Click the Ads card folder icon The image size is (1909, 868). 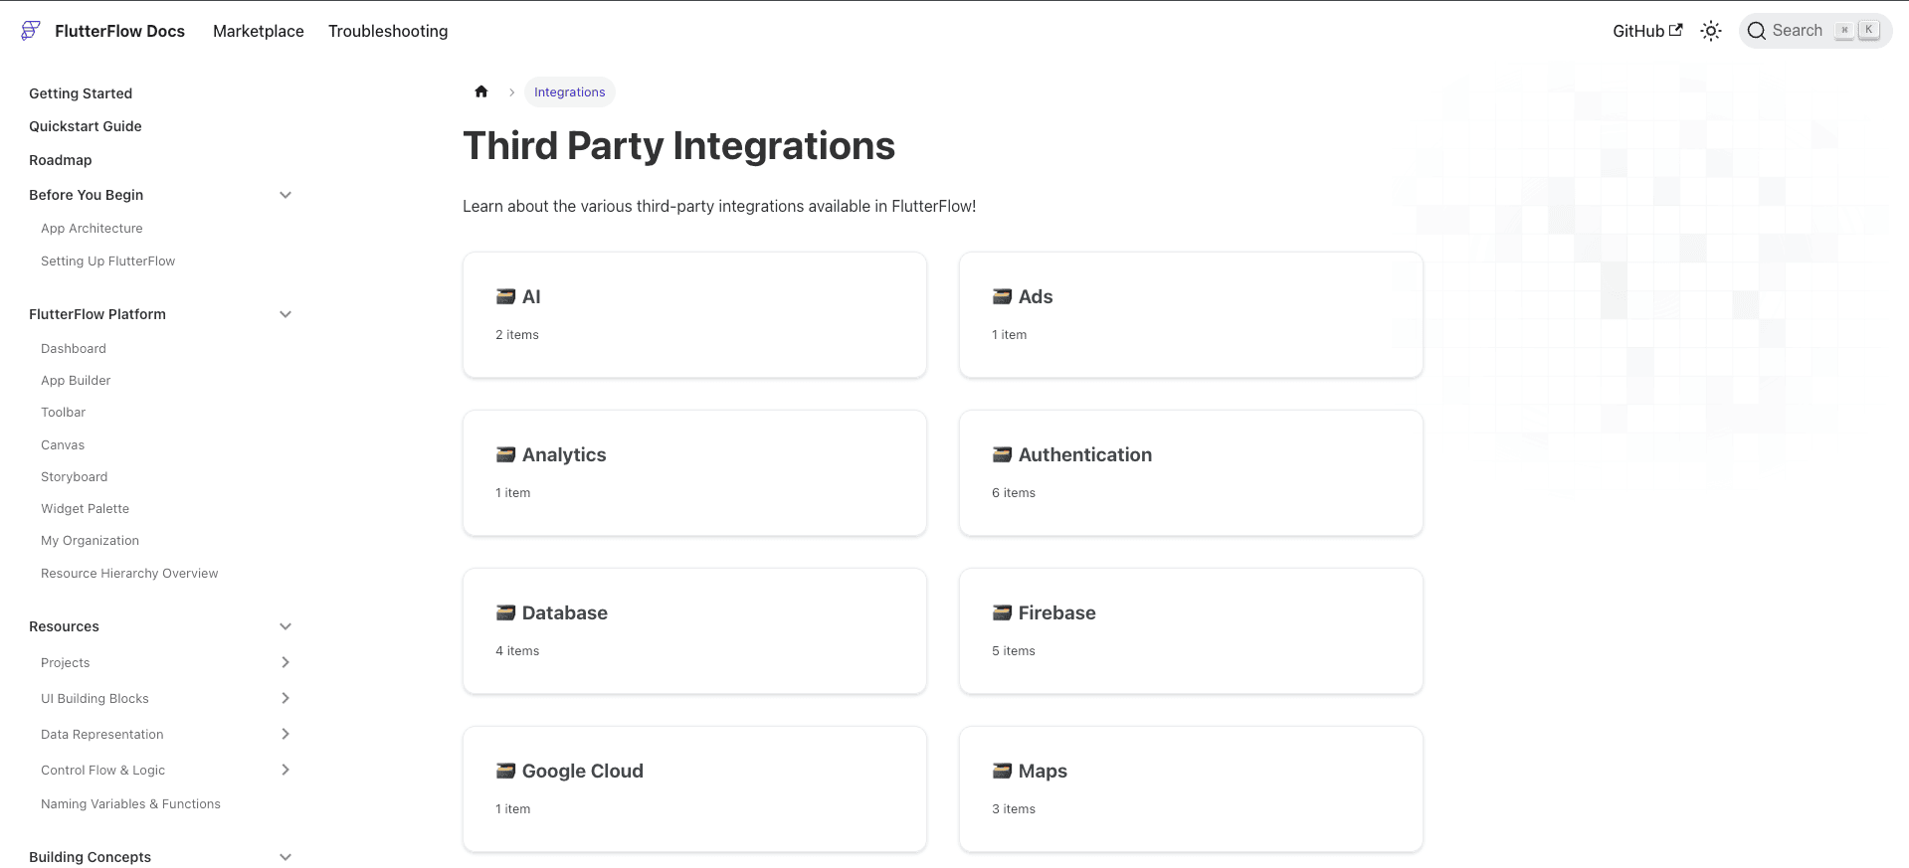point(1002,296)
